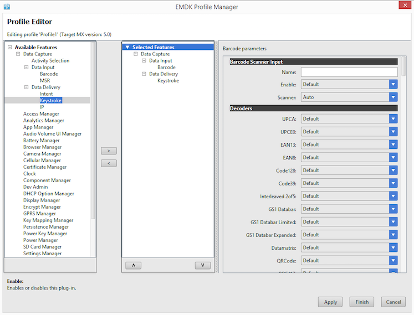
Task: Collapse Data Delivery under Available Features
Action: click(26, 87)
